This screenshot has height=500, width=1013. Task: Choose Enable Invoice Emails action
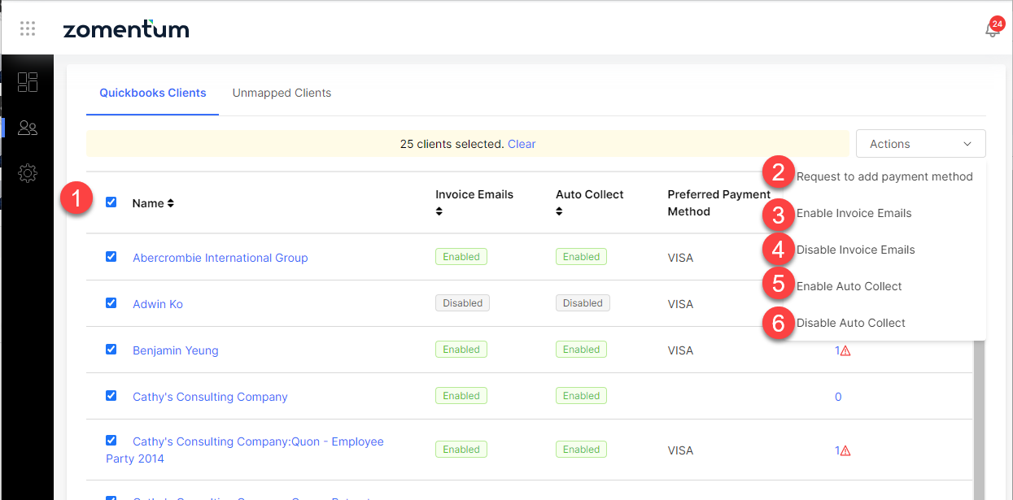coord(854,213)
